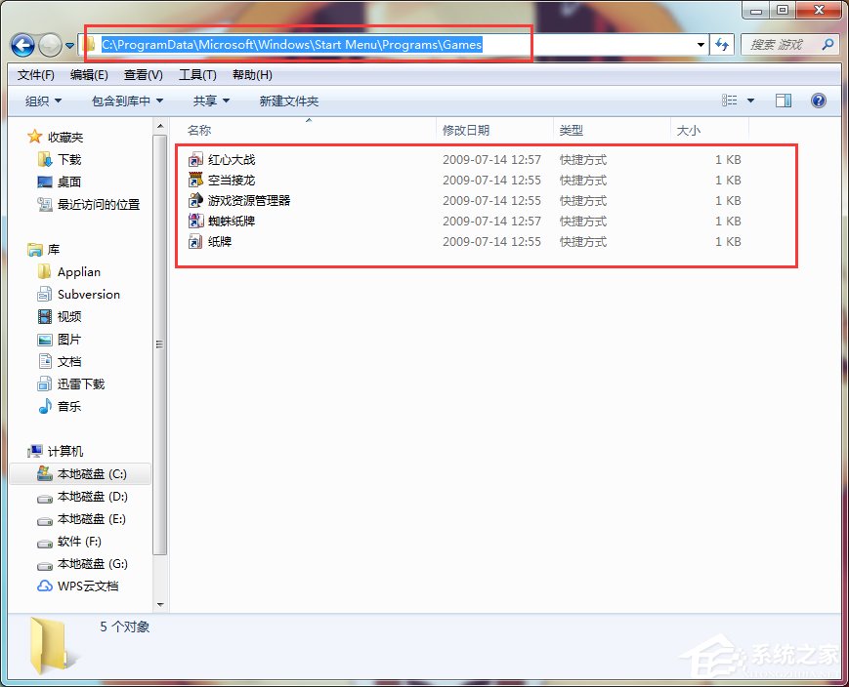Refresh the folder with the refresh icon
The image size is (849, 687).
click(x=722, y=44)
